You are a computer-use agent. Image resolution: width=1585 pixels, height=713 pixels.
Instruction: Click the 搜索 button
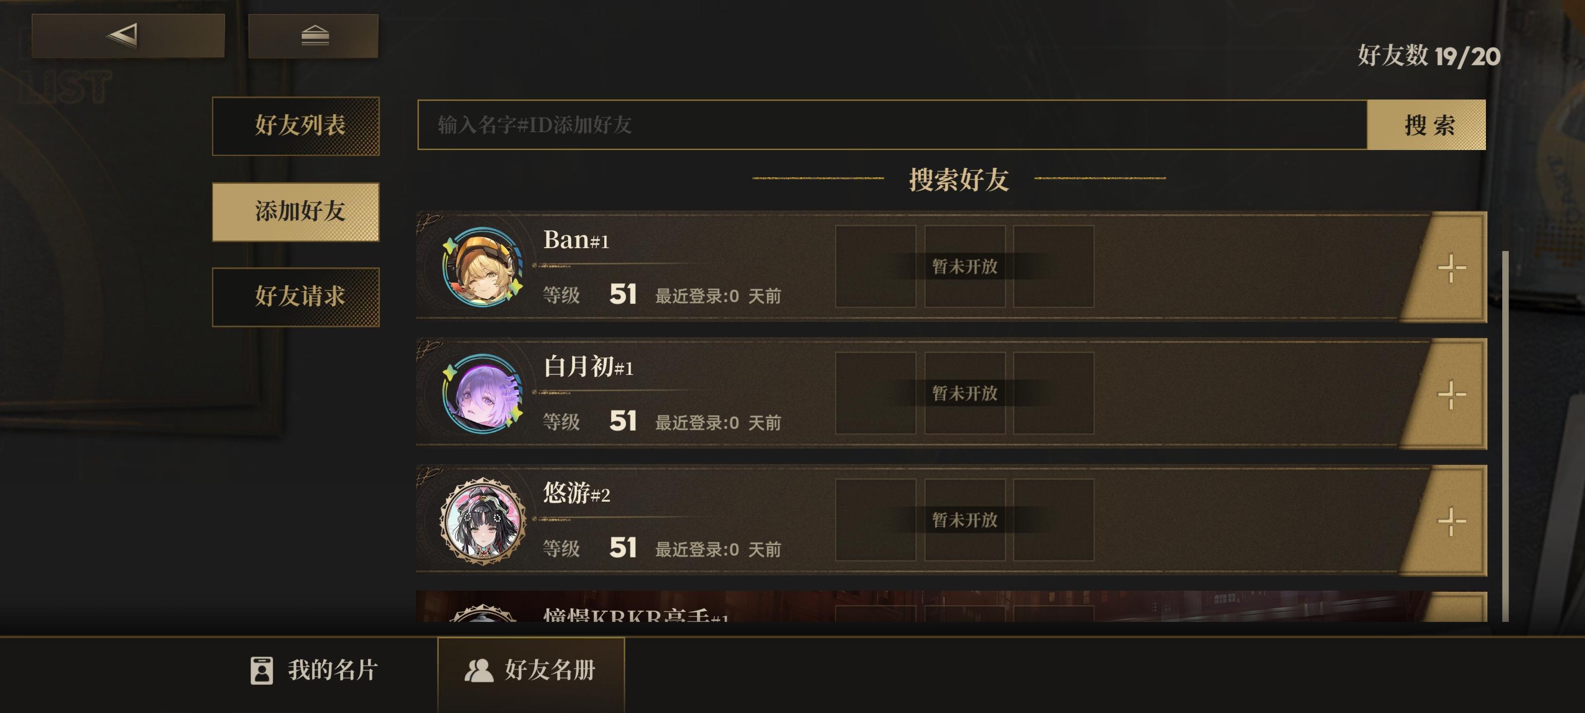tap(1426, 125)
